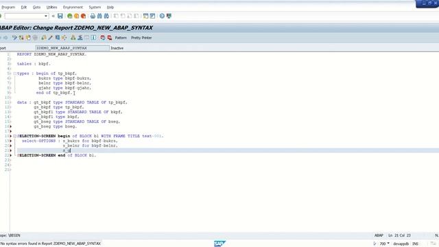The height and width of the screenshot is (247, 439).
Task: Click the forward navigation arrow
Action: pyautogui.click(x=5, y=38)
